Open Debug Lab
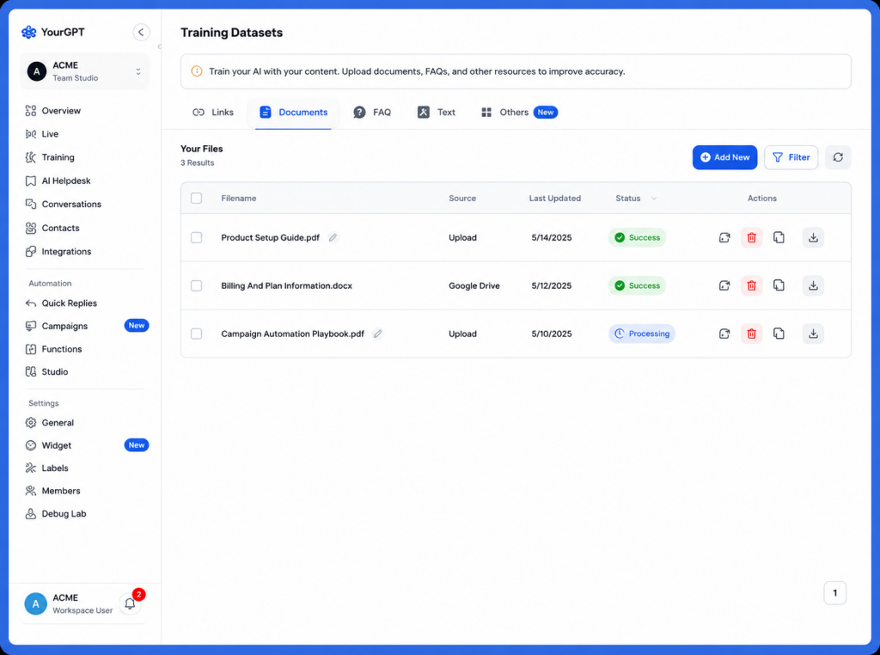Image resolution: width=880 pixels, height=655 pixels. pos(56,513)
